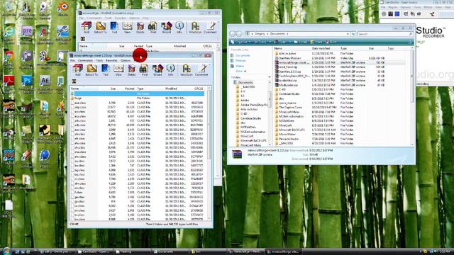Screen dimensions: 454x255
Task: Collapse the Folders pane in Explorer
Action: [x=270, y=77]
